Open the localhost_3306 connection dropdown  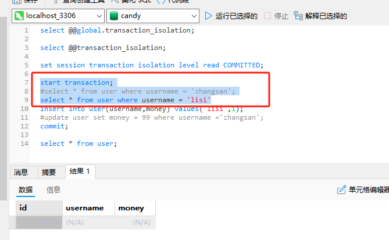58,16
